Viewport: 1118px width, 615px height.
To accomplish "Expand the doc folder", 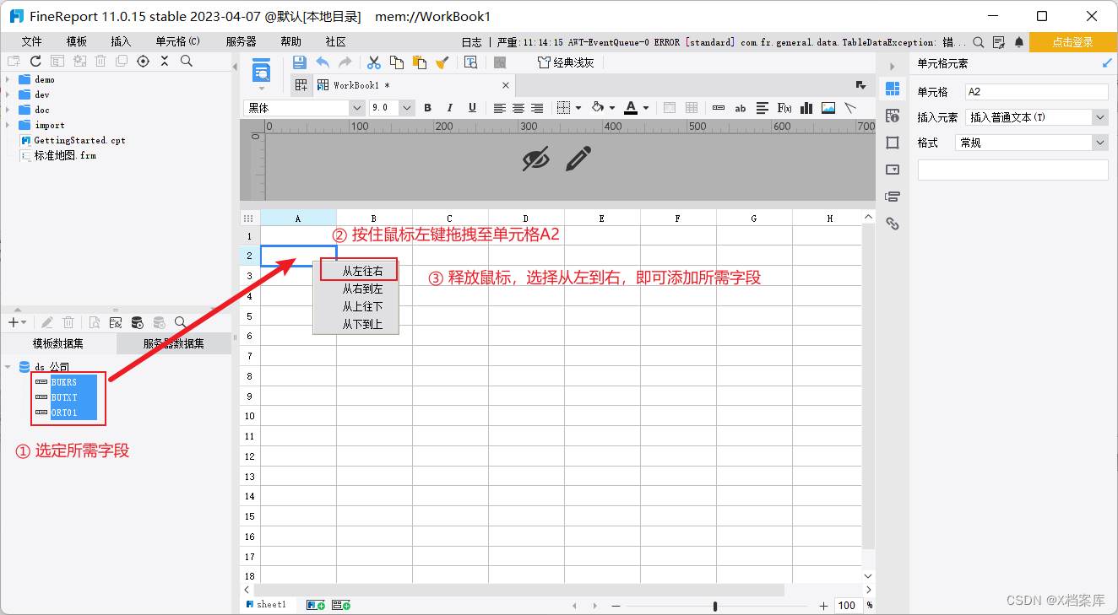I will 7,110.
